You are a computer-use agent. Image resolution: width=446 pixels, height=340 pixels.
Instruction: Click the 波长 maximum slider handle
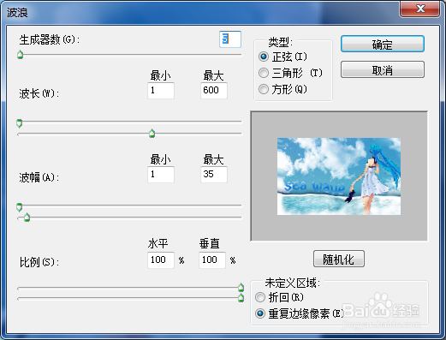(152, 133)
